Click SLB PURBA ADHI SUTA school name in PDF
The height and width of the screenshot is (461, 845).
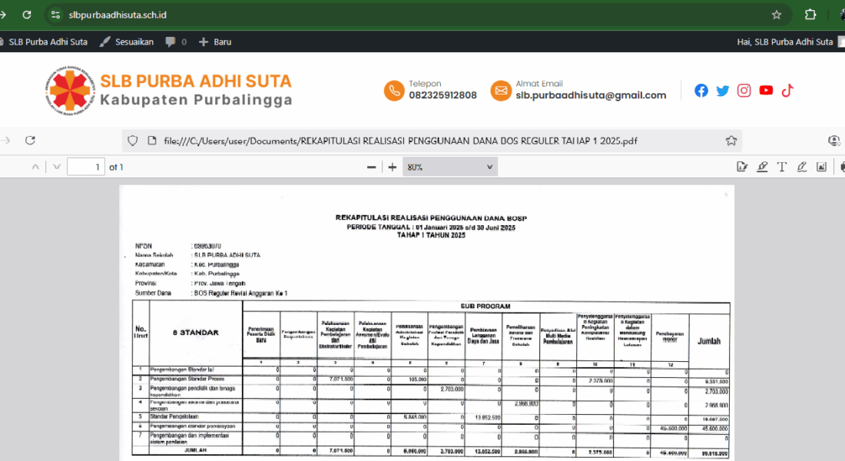coord(227,255)
